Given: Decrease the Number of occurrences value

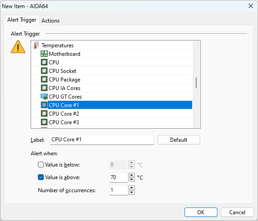Looking at the screenshot, I should 131,193.
